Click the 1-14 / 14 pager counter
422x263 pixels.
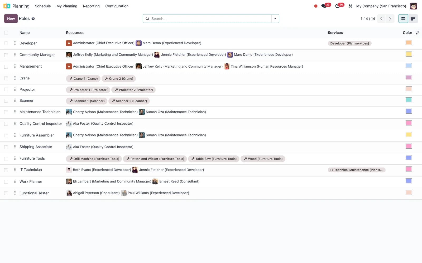click(368, 19)
